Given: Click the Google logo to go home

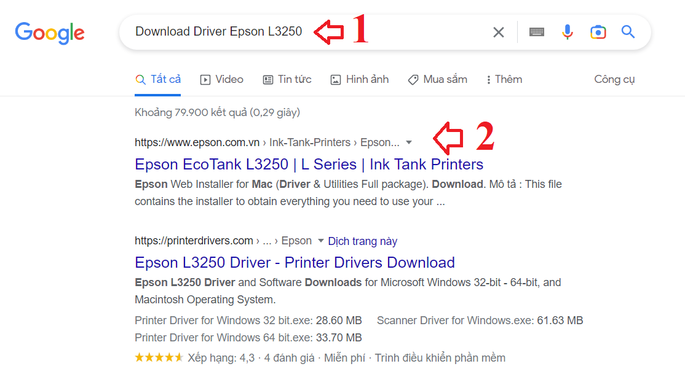Looking at the screenshot, I should coord(50,33).
